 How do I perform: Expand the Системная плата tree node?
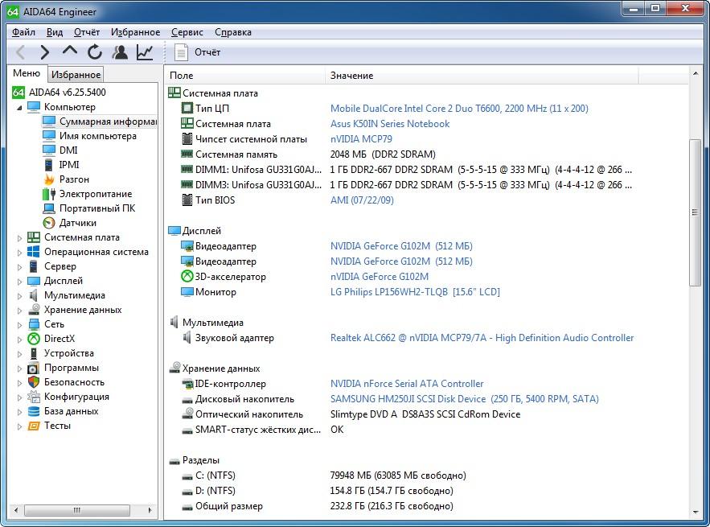coord(19,238)
